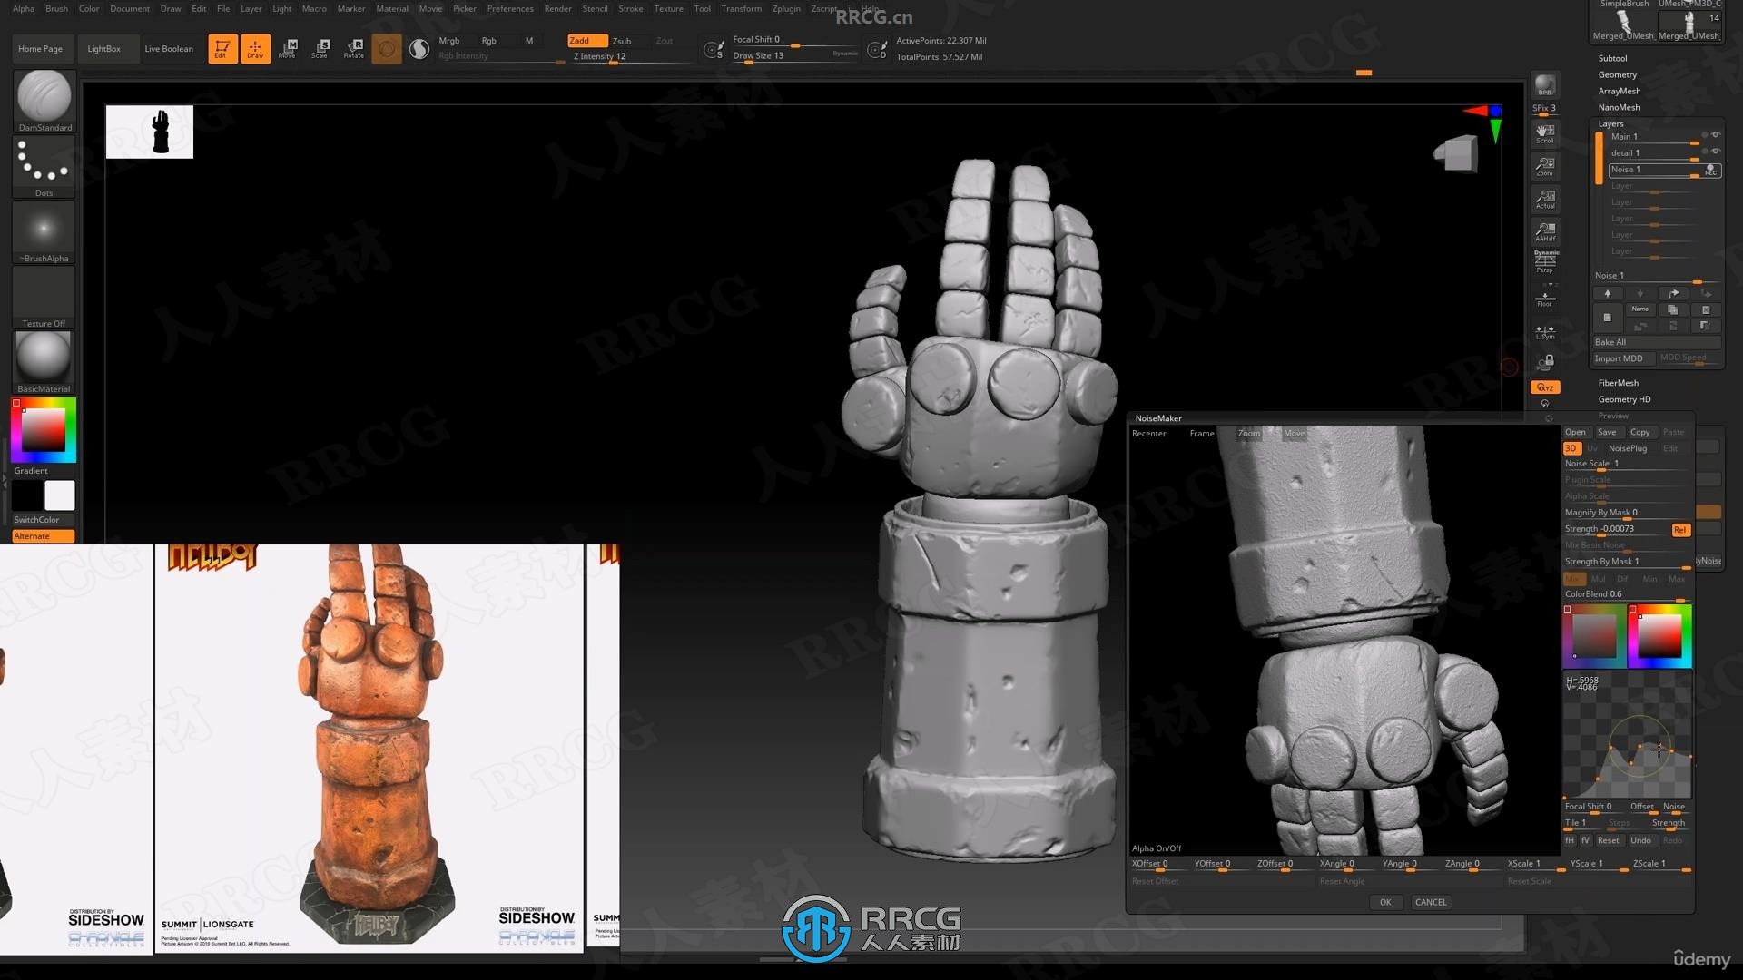Toggle Main 1 layer visibility eye

[1716, 135]
